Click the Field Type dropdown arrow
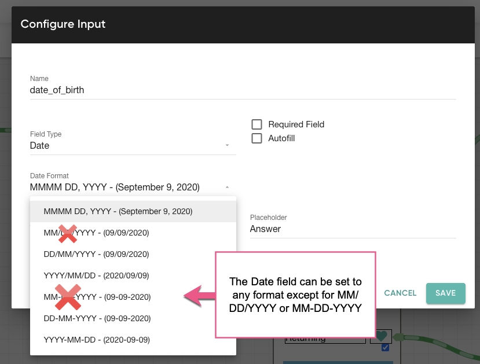 coord(227,145)
